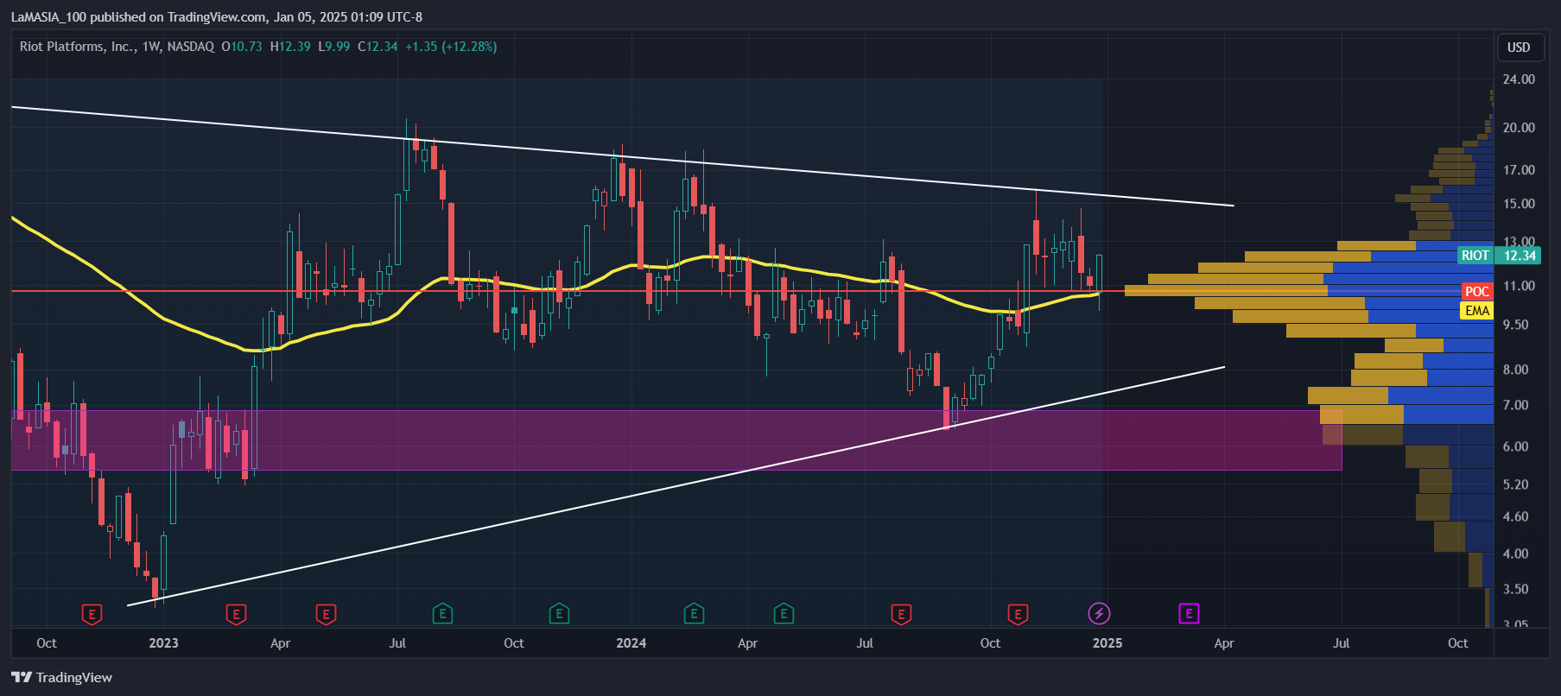
Task: Click the 2024 label on time axis
Action: tap(631, 642)
